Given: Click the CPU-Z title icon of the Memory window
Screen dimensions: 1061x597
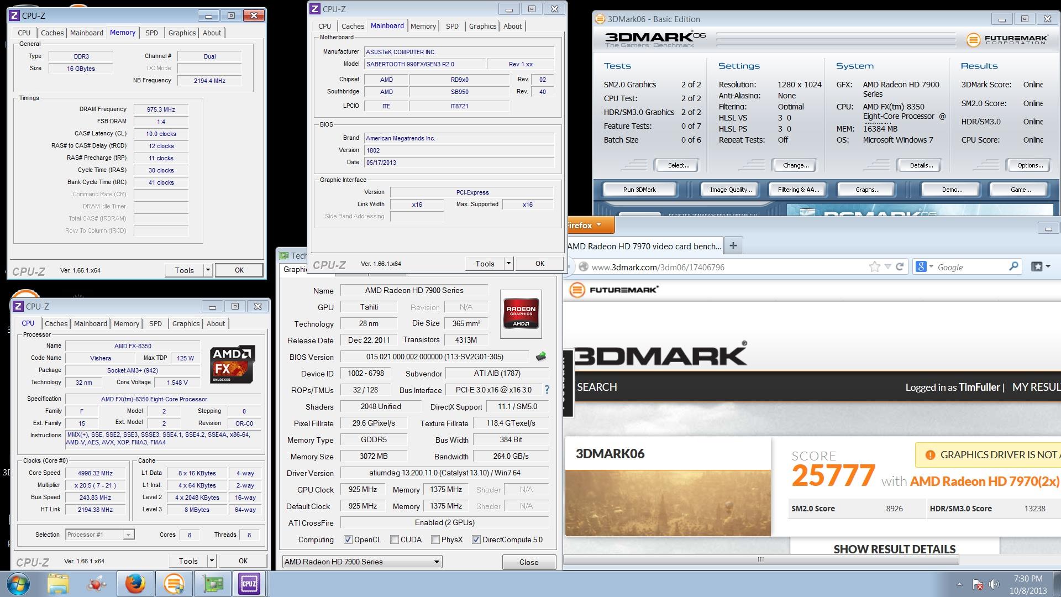Looking at the screenshot, I should click(15, 15).
